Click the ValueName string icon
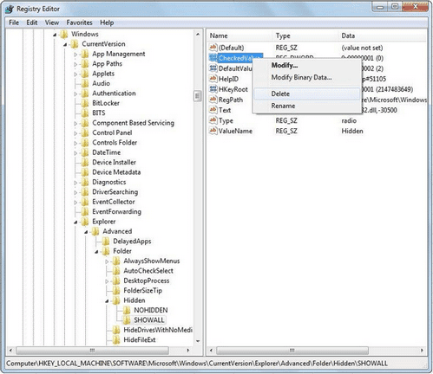 click(x=213, y=131)
